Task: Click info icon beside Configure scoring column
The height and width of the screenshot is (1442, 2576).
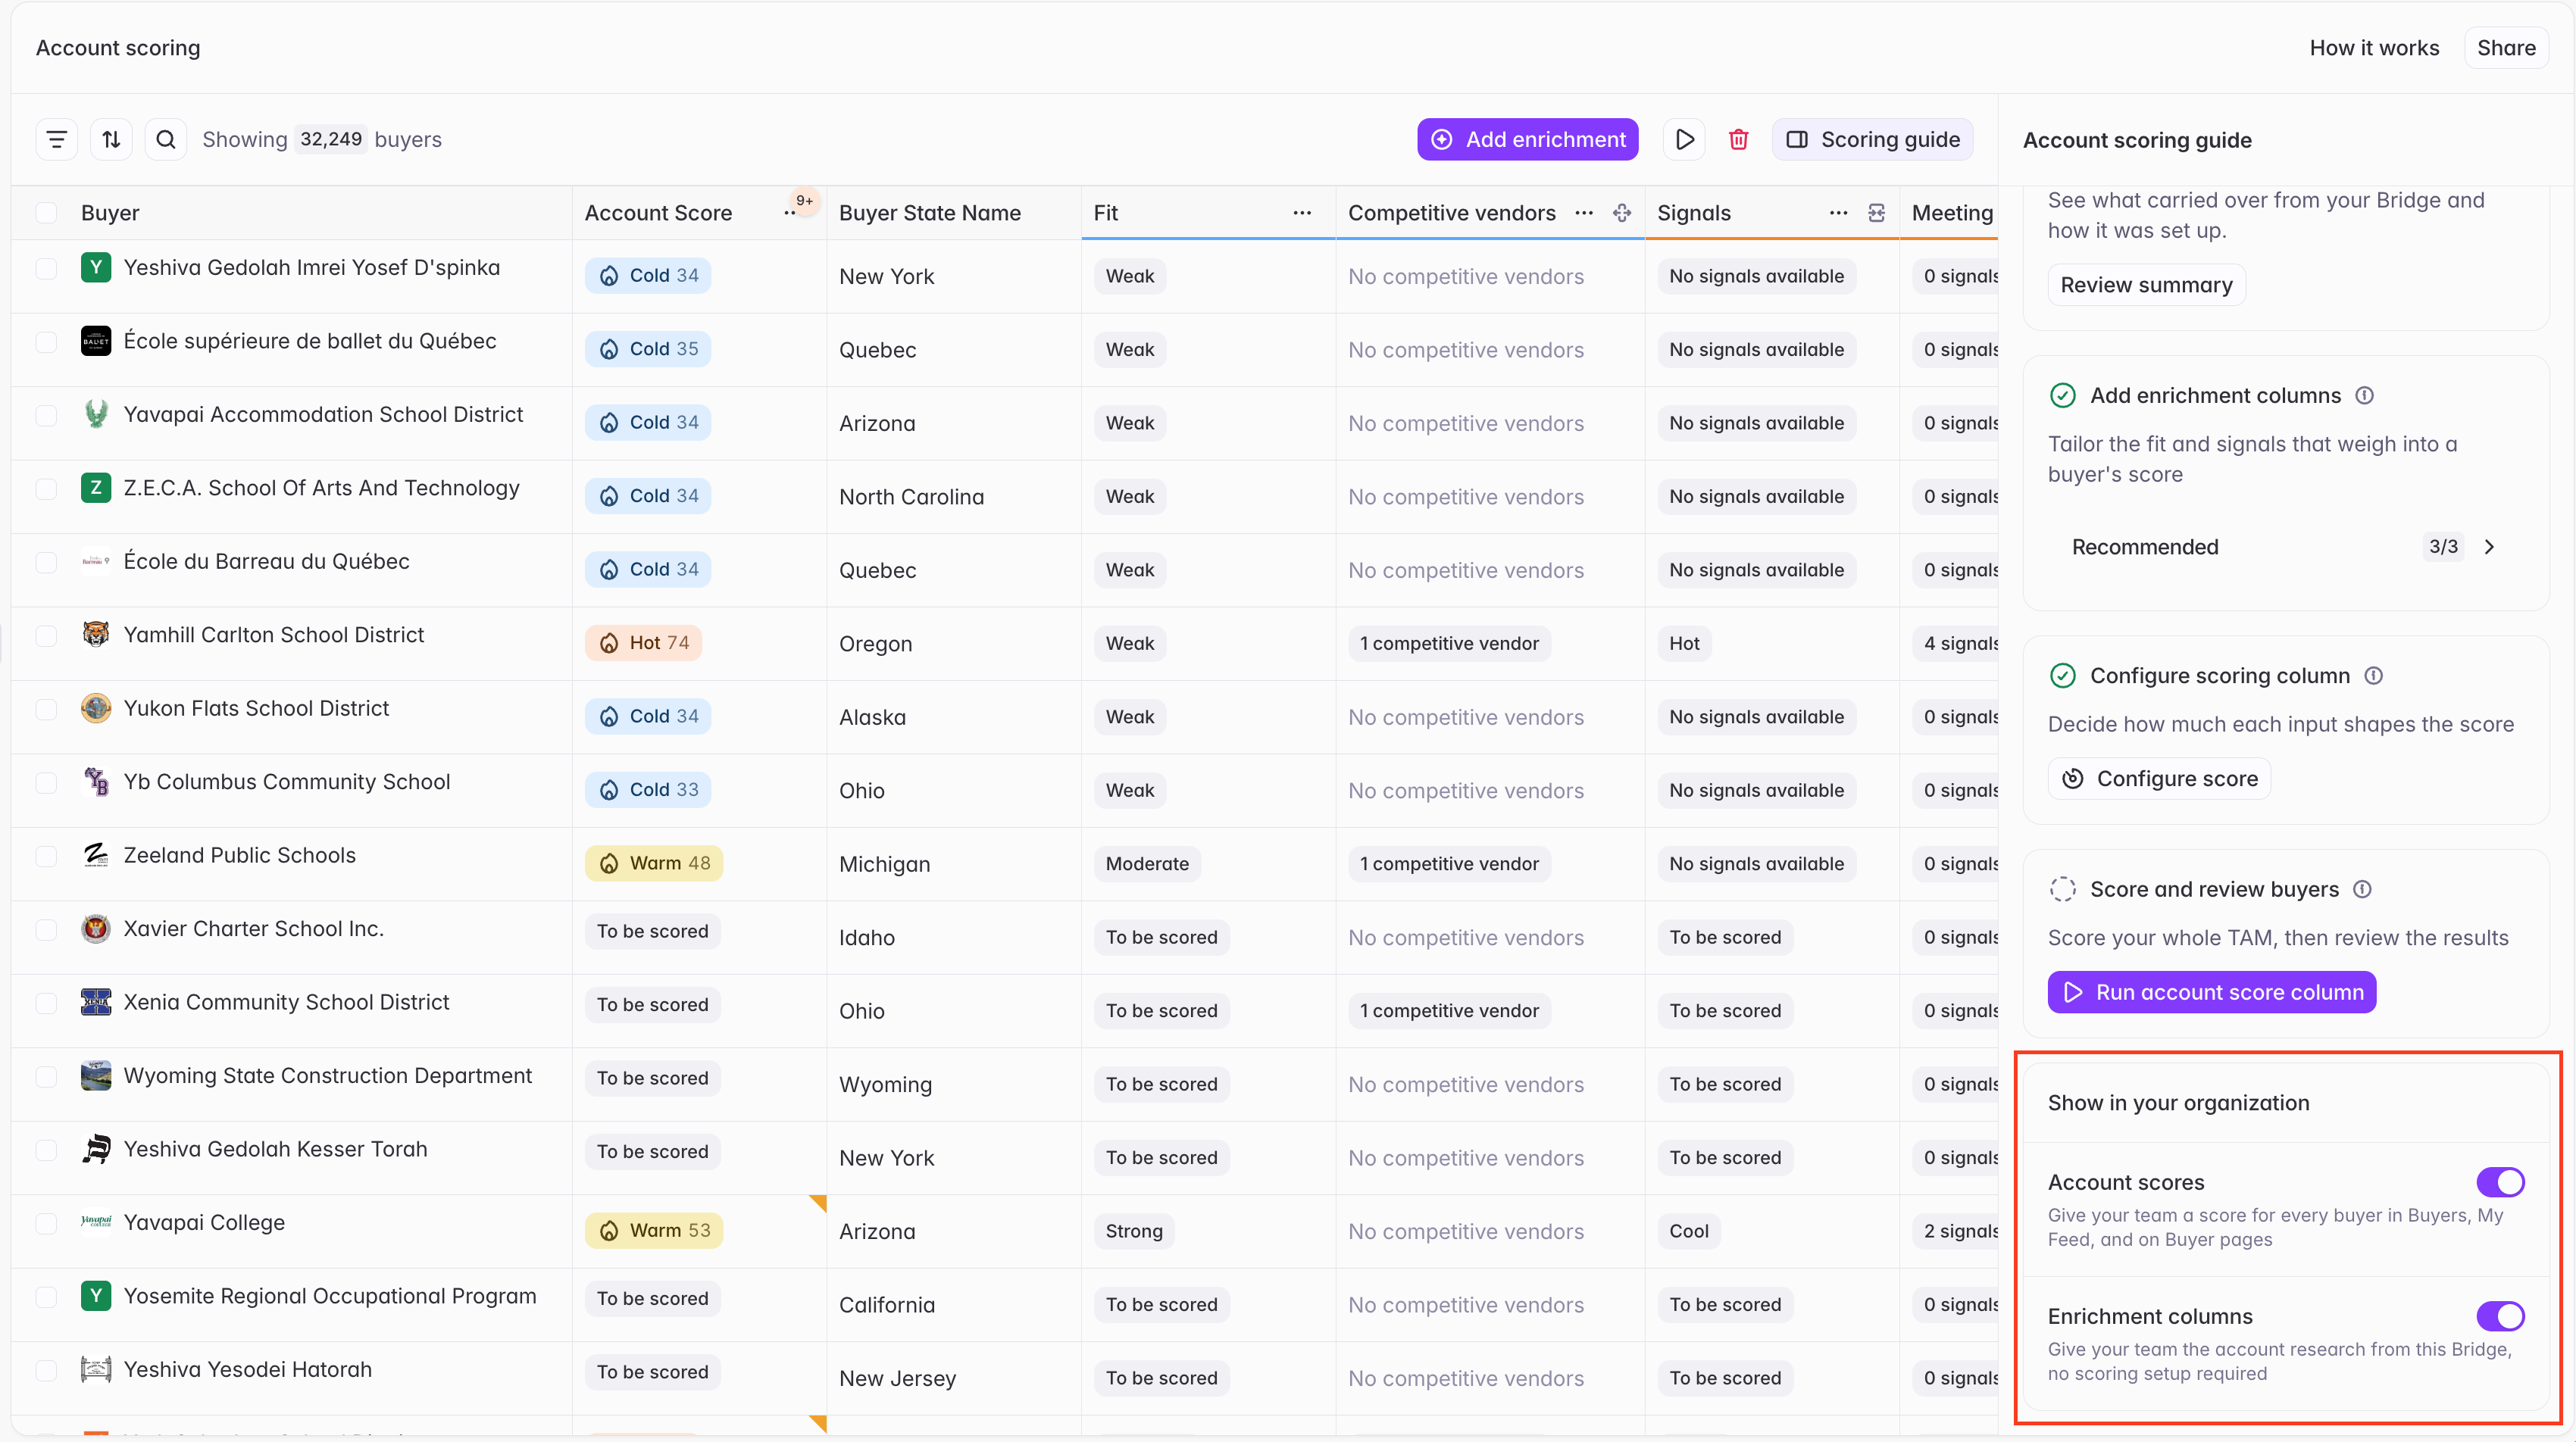Action: pos(2374,676)
